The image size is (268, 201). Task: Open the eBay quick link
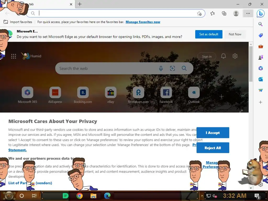(111, 95)
